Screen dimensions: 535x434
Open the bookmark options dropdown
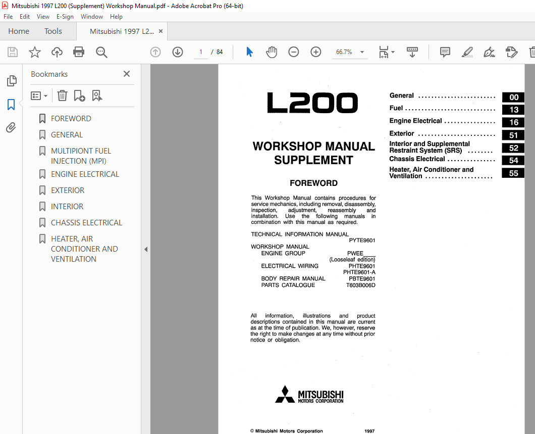pos(39,95)
